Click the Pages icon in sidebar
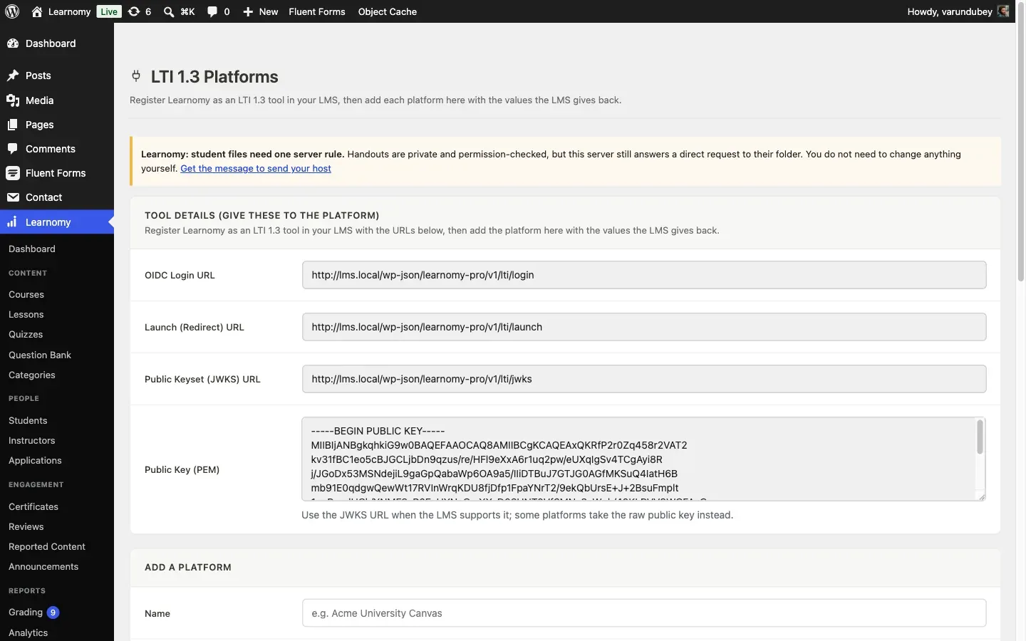1026x641 pixels. click(x=13, y=125)
